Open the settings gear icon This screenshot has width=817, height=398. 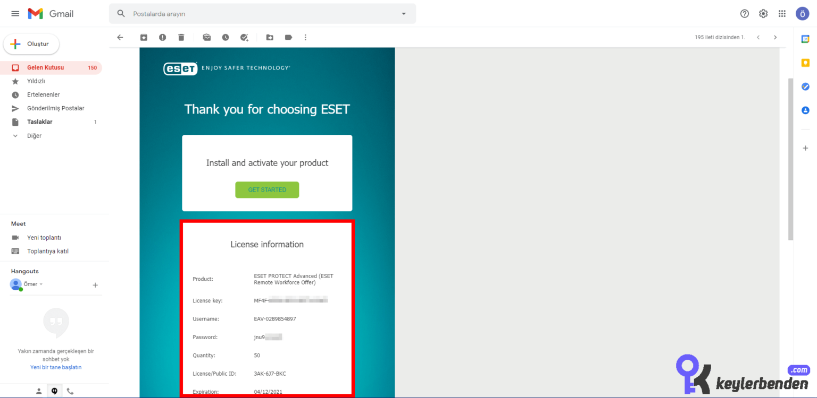pyautogui.click(x=763, y=14)
